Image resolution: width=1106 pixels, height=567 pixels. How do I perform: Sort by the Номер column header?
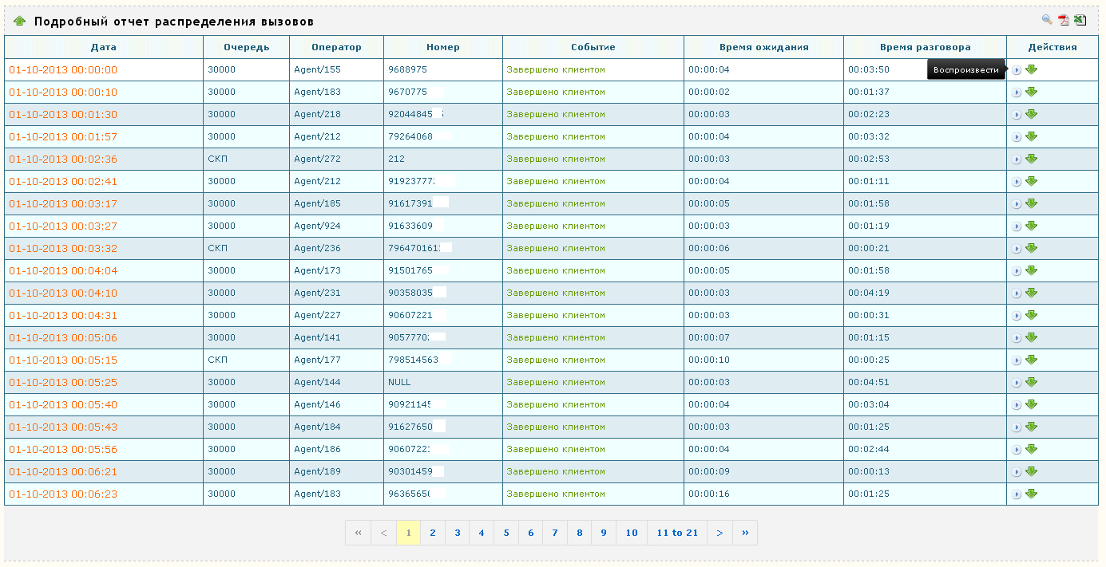coord(443,47)
